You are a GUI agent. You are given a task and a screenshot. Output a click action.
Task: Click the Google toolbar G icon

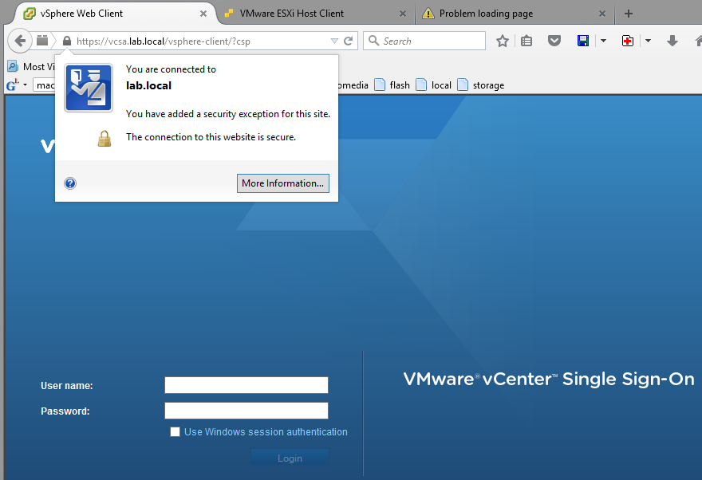coord(13,85)
